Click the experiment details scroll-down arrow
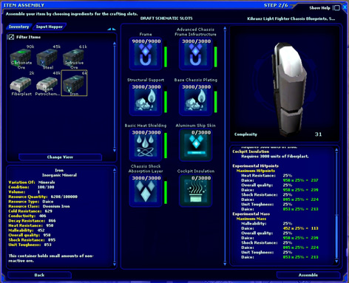349x283 pixels. (x=336, y=262)
